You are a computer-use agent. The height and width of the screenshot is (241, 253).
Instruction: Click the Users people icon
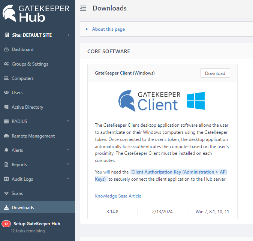coord(6,93)
